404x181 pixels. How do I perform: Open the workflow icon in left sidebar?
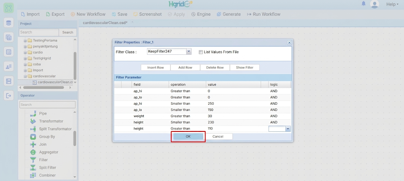[x=9, y=8]
